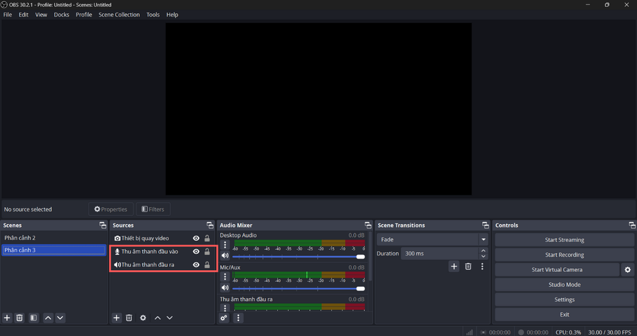Open virtual camera settings gear
Screen dimensions: 637x336
[x=628, y=270]
